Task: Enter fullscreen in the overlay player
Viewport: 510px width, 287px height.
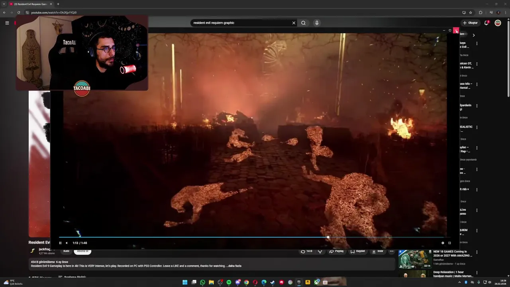Action: [x=449, y=243]
